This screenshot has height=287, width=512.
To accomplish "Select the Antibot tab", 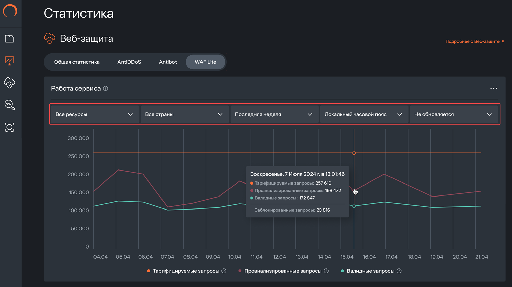I will pyautogui.click(x=168, y=62).
